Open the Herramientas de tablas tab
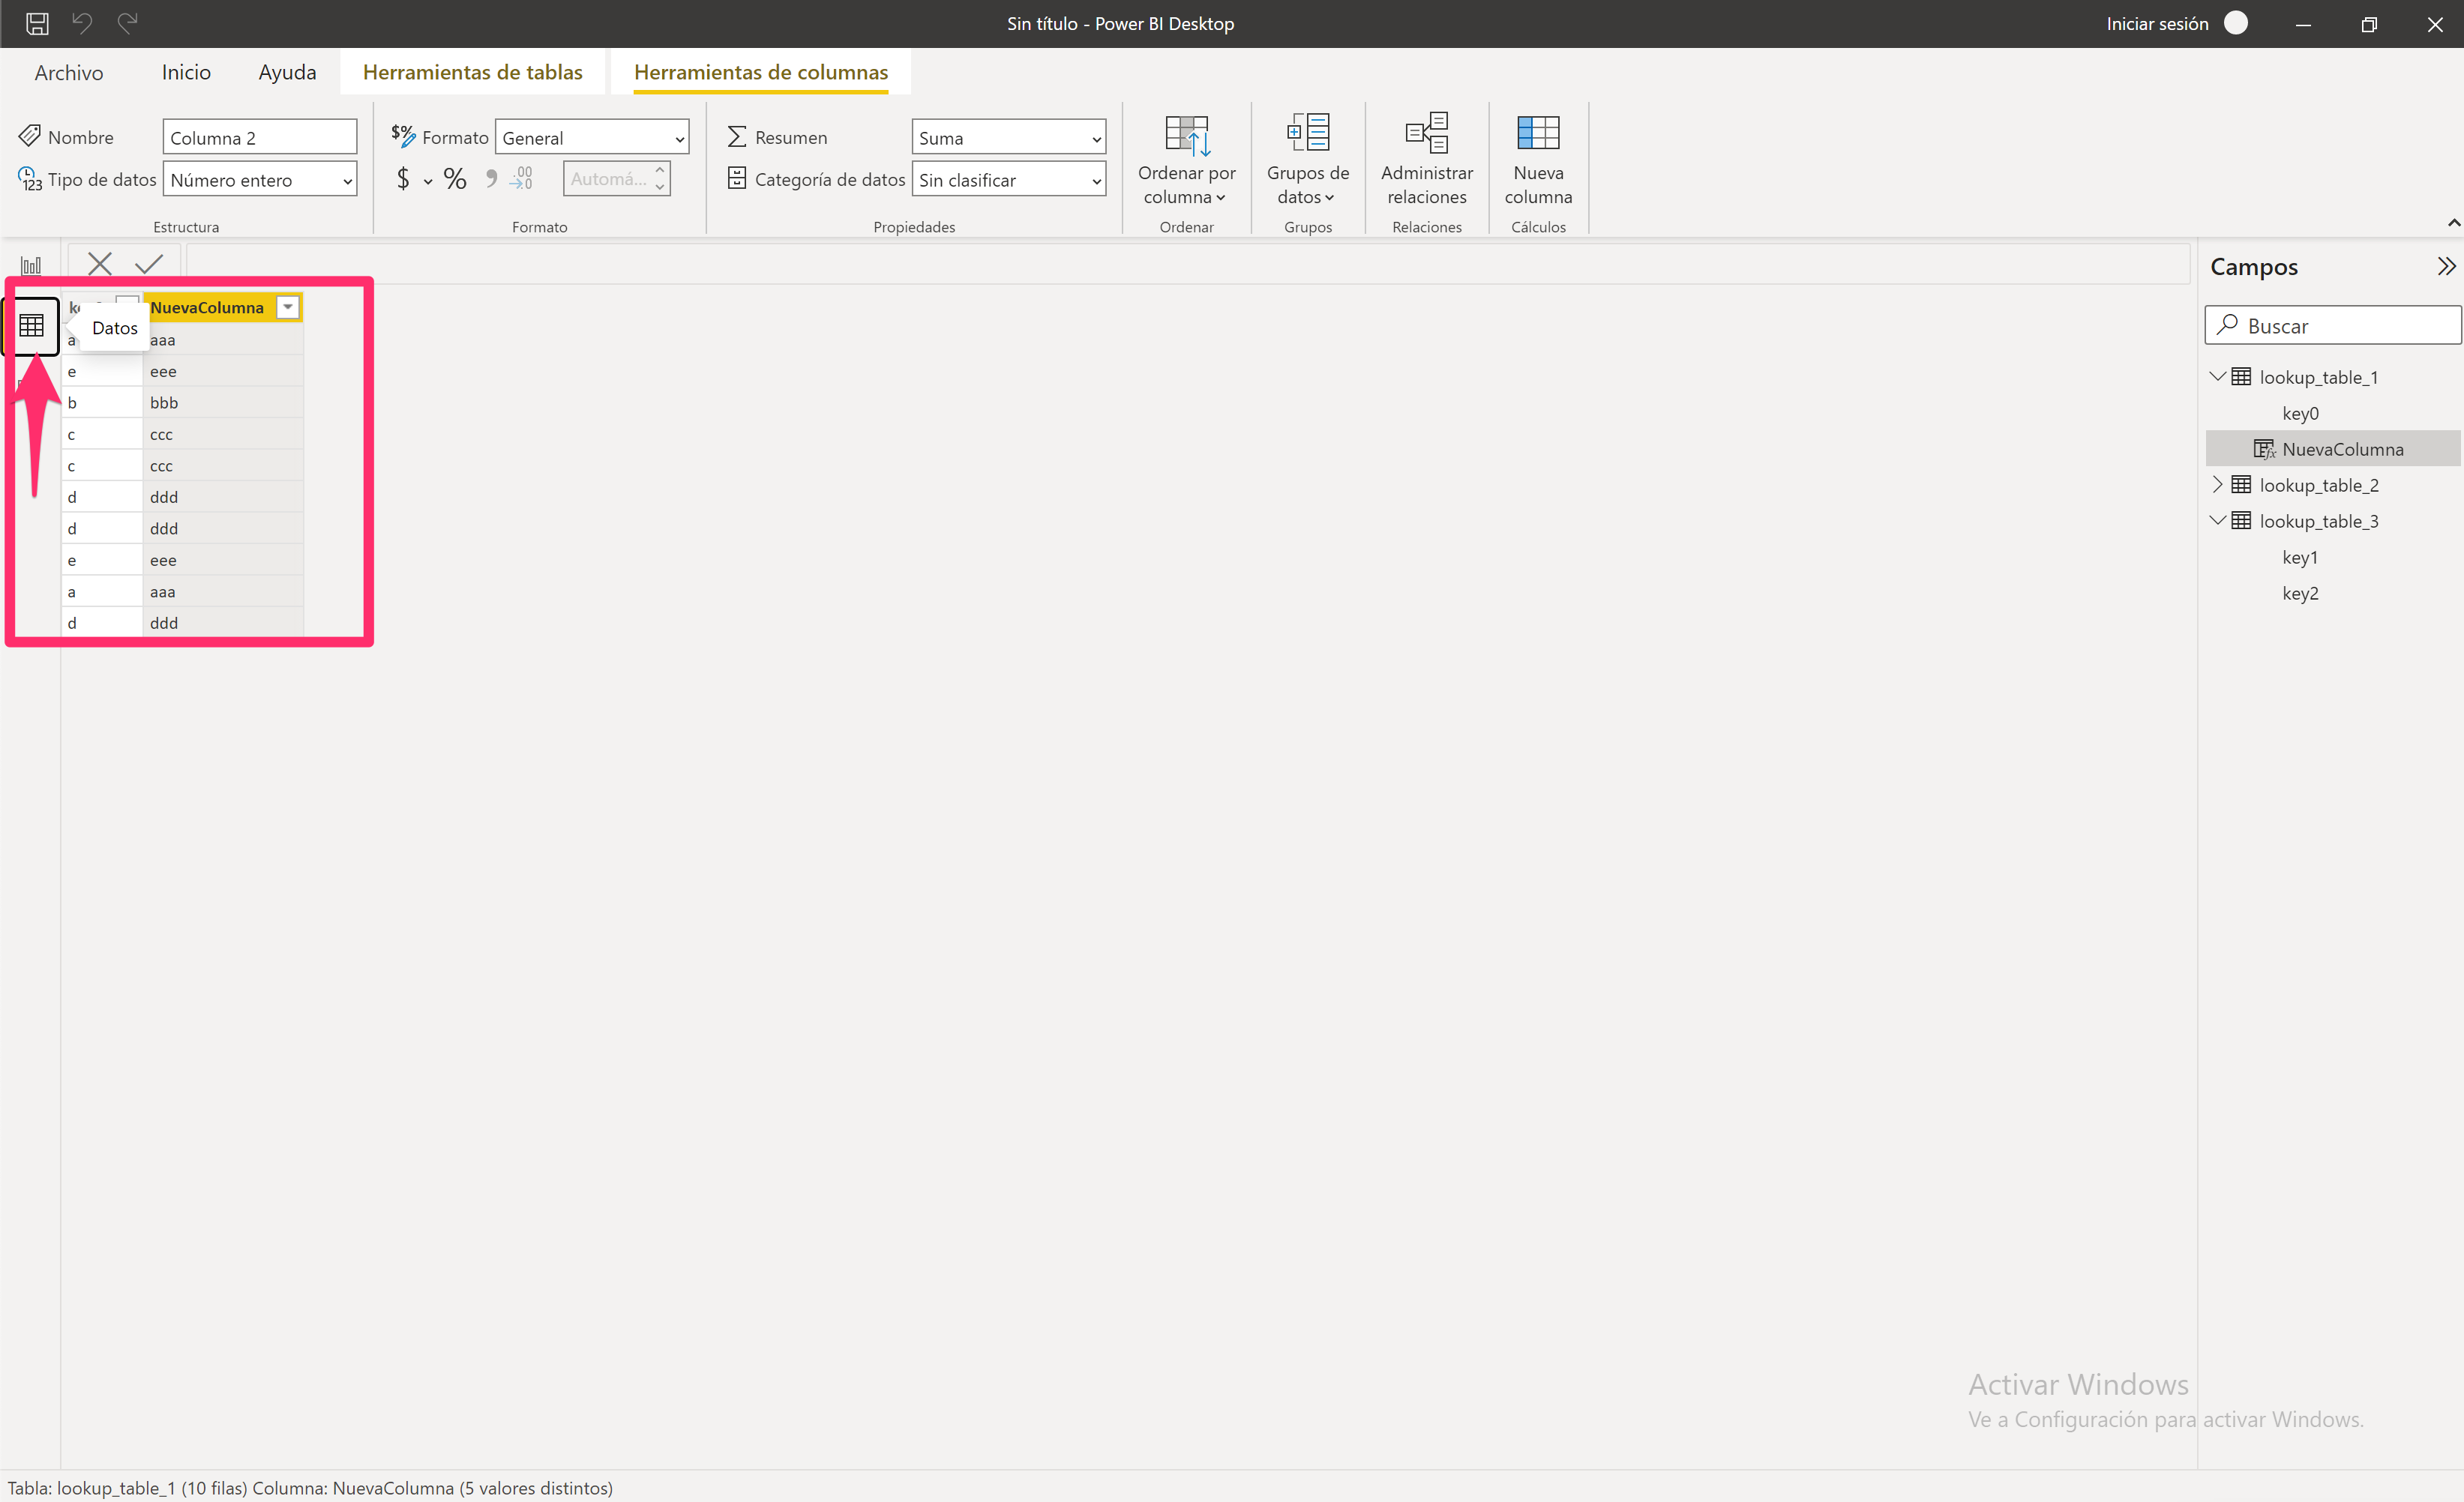2464x1502 pixels. coord(472,72)
